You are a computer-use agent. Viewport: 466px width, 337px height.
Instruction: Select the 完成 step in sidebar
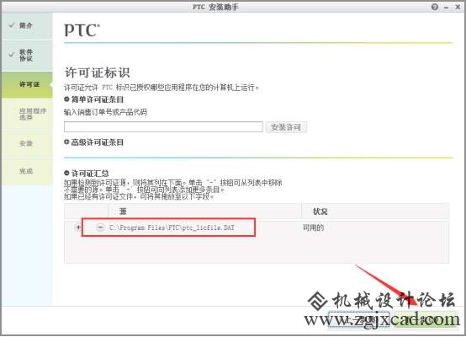27,171
